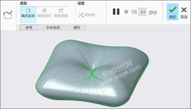This screenshot has height=109, width=191.
Task: Select 移除材料 remove material option
Action: pyautogui.click(x=44, y=13)
